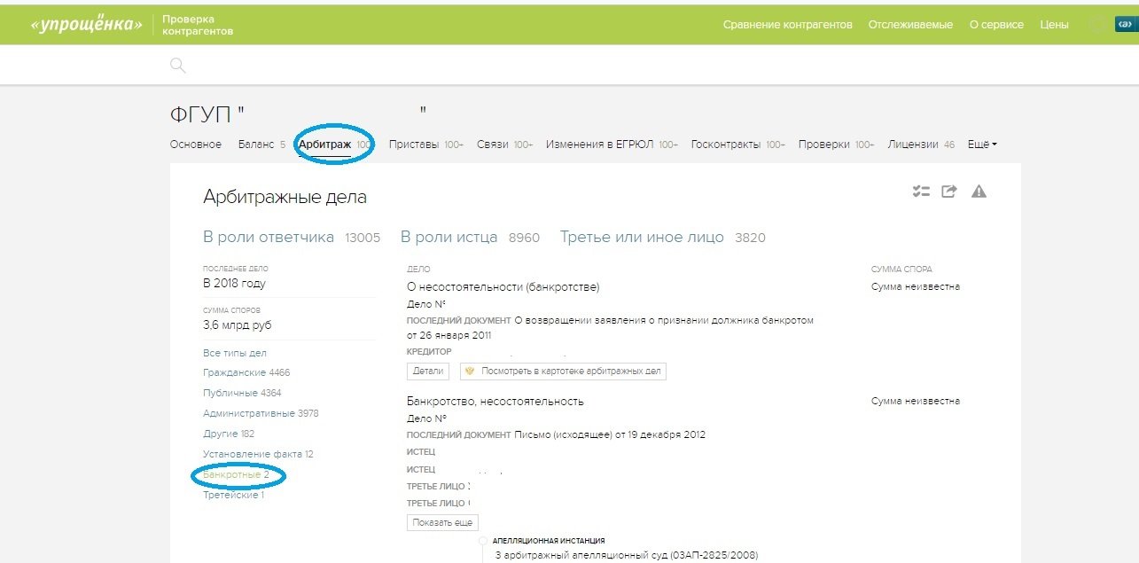
Task: Open the checklist icon above the case list
Action: tap(921, 192)
